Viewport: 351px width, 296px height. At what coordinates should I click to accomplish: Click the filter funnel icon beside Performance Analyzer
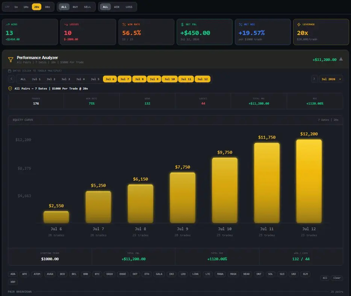[11, 59]
